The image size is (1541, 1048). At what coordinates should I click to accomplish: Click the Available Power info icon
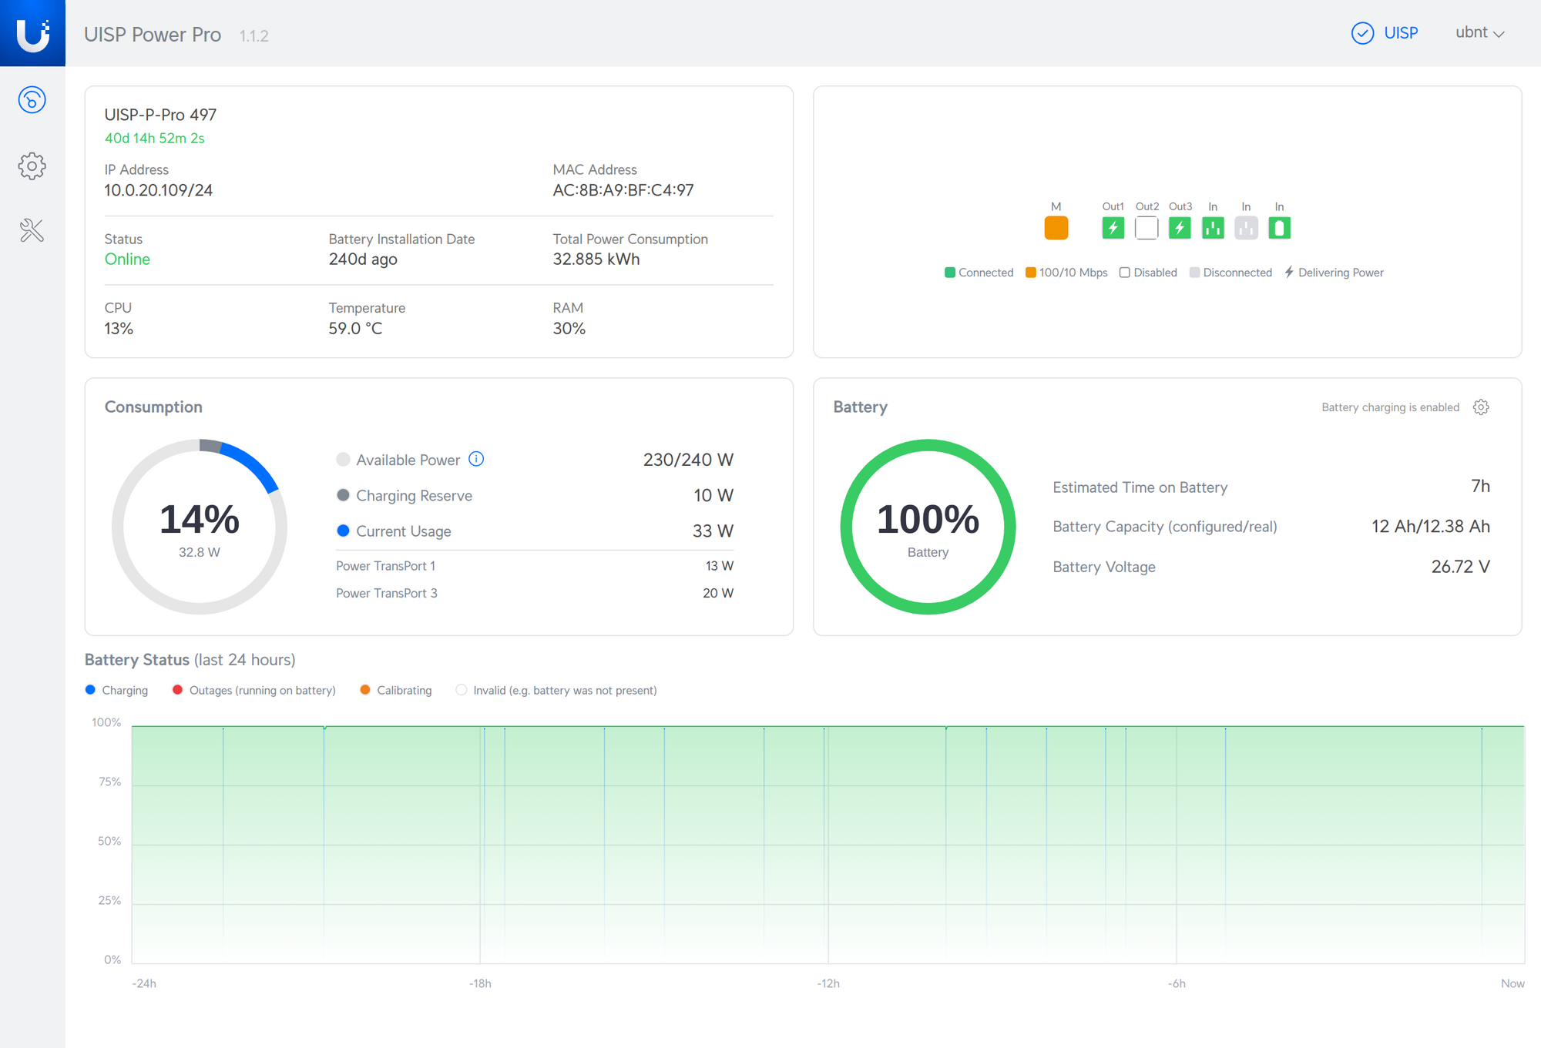(476, 459)
